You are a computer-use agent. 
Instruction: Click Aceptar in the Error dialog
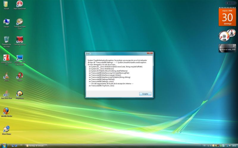(145, 94)
